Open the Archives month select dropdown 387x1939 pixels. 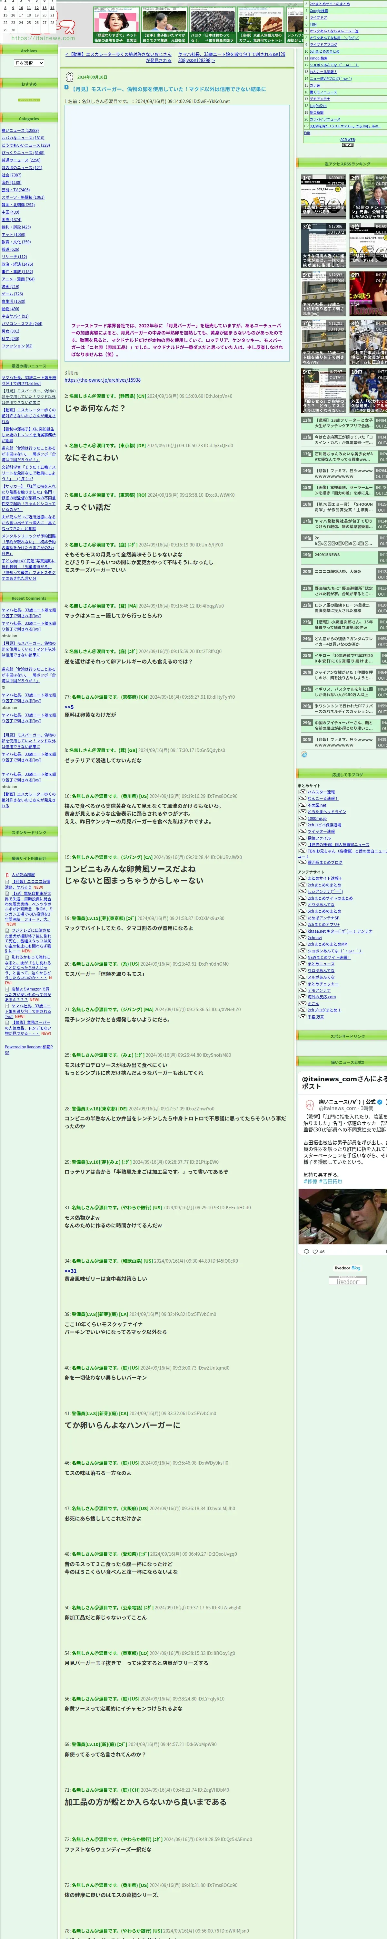(x=29, y=63)
